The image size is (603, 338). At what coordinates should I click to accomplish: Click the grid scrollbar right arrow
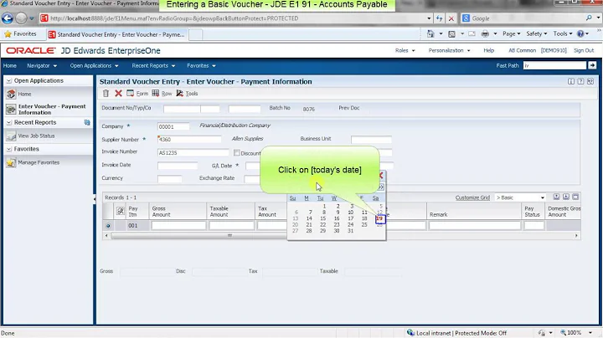[x=576, y=235]
